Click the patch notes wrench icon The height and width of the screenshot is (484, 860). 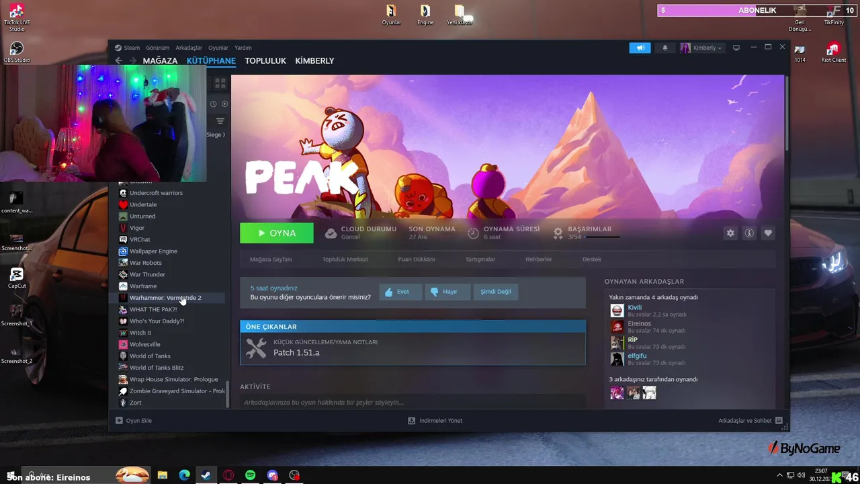pyautogui.click(x=256, y=348)
